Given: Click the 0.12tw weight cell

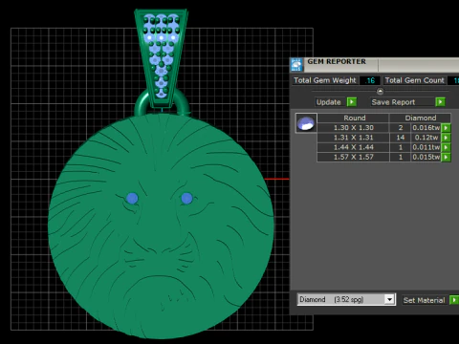Looking at the screenshot, I should (x=426, y=138).
